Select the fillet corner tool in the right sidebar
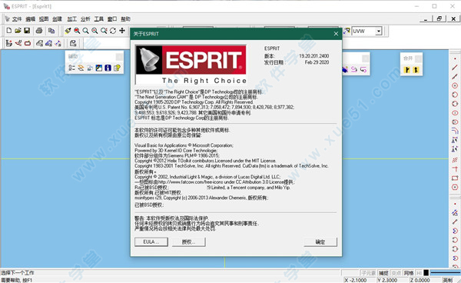This screenshot has height=283, width=461. pos(455,131)
